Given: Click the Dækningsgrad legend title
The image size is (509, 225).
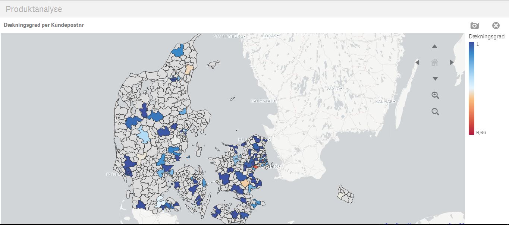Looking at the screenshot, I should pos(486,37).
